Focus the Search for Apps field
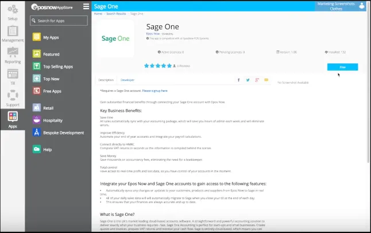371x233 pixels. point(59,21)
